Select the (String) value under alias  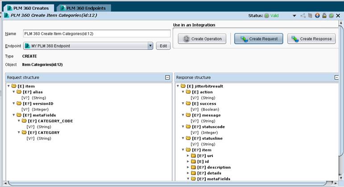pos(39,98)
